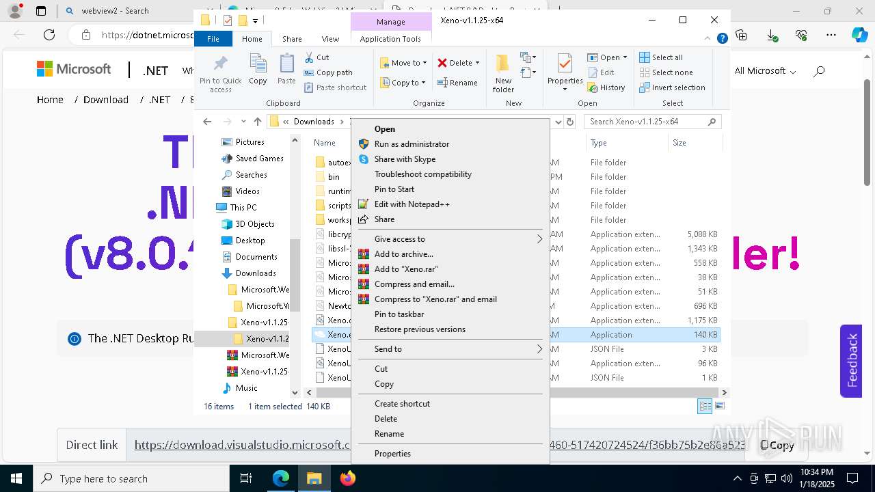Click Run as administrator in context menu
The width and height of the screenshot is (875, 492).
pyautogui.click(x=412, y=144)
